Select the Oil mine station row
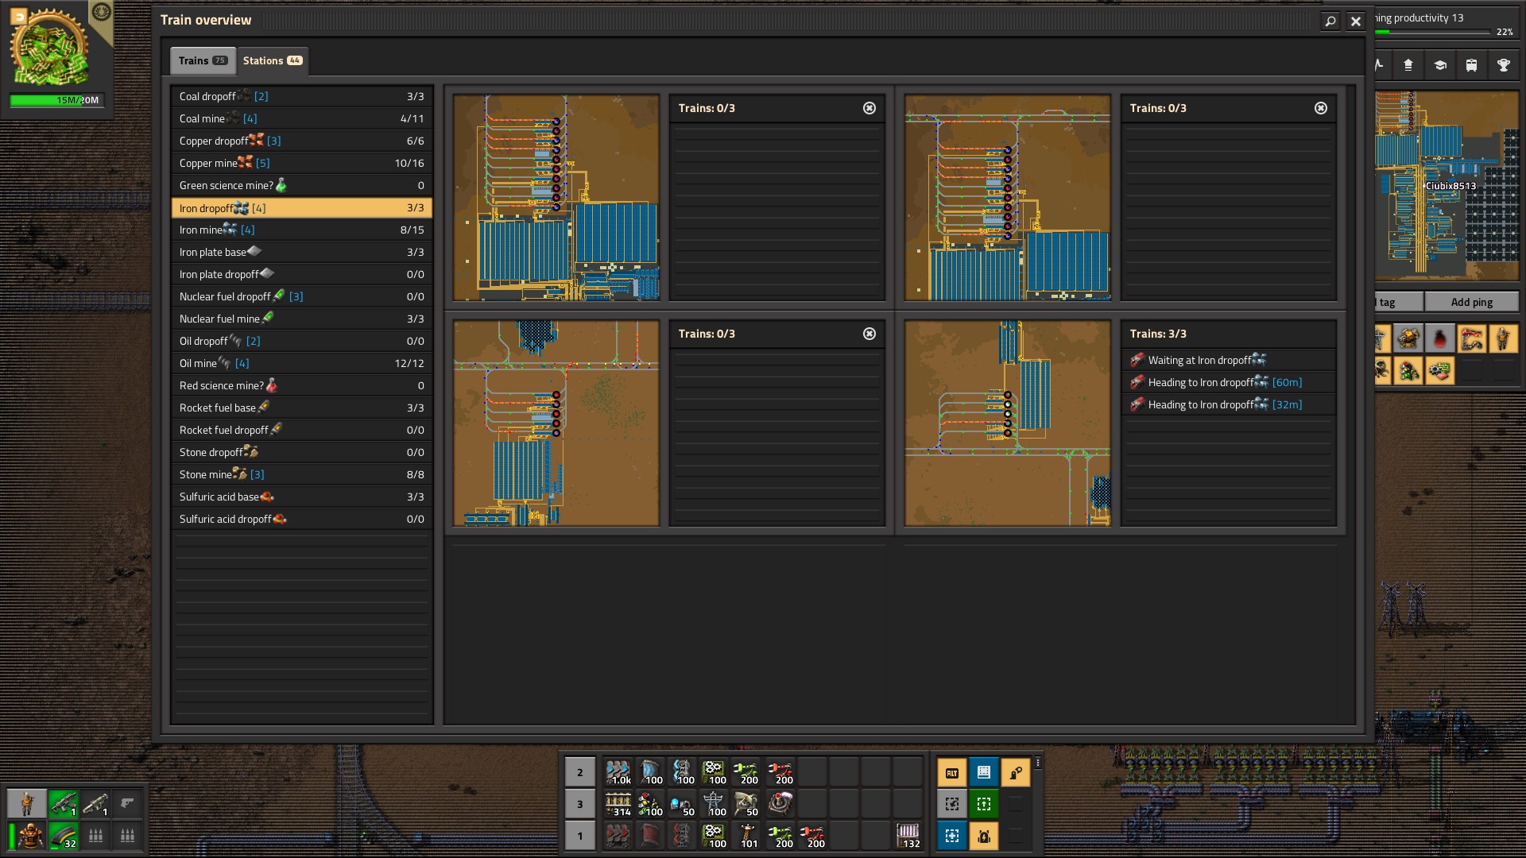Screen dimensions: 1526x858 point(302,363)
